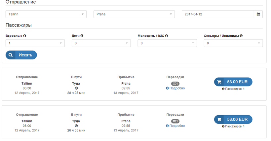
Task: Expand the Сеньоры / Инвалиды count dropdown
Action: click(x=233, y=43)
